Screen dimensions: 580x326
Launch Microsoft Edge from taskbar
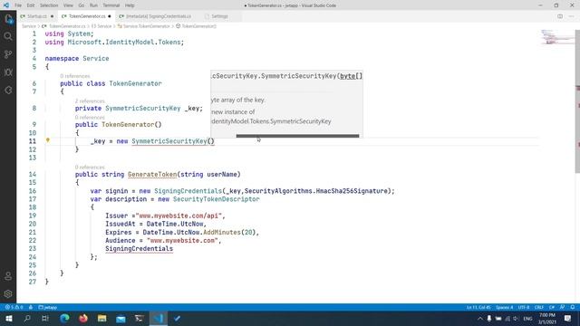[x=64, y=318]
